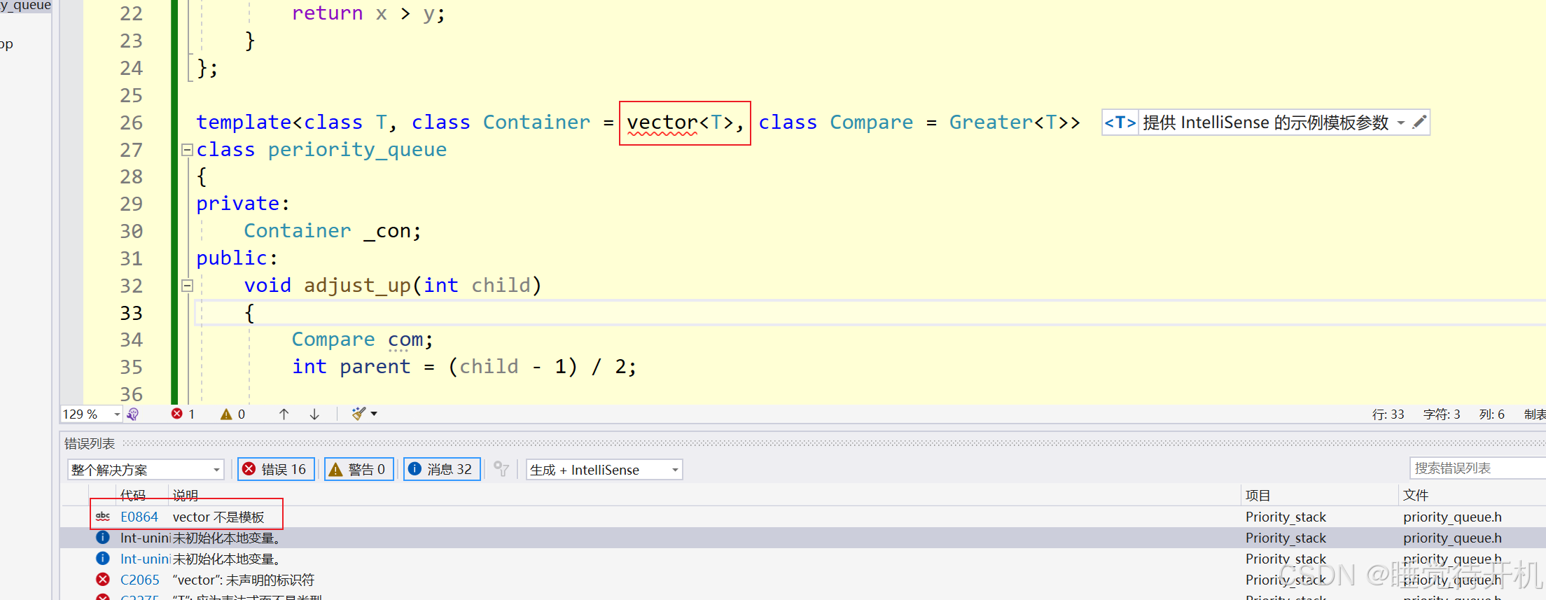This screenshot has width=1546, height=600.
Task: Click the 'Compare com;' declaration on line 34
Action: point(363,340)
